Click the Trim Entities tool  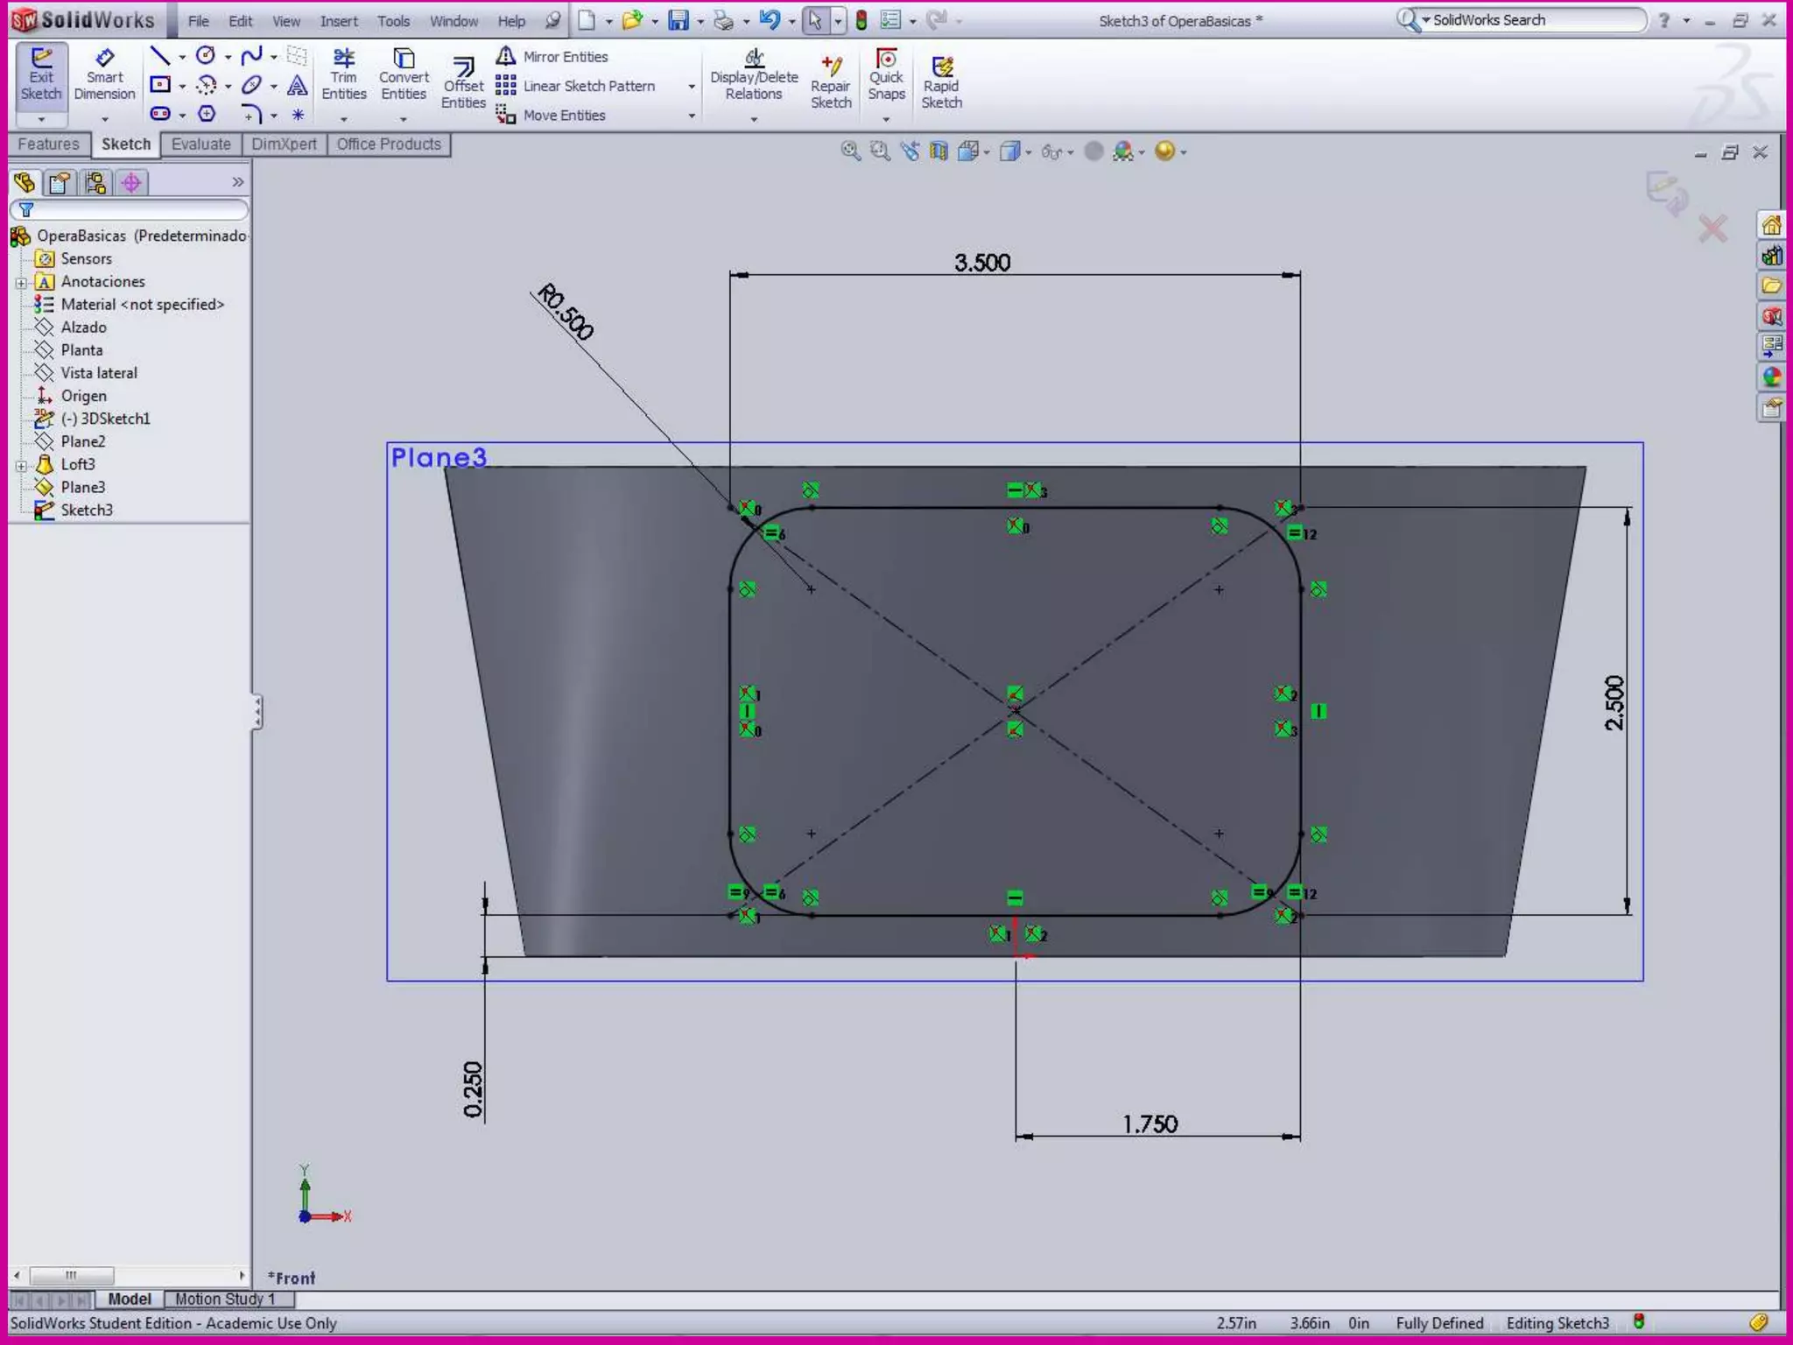(343, 76)
